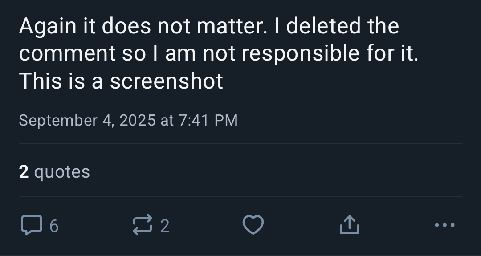Image resolution: width=481 pixels, height=256 pixels.
Task: Open the three-dot more options menu
Action: tap(444, 225)
